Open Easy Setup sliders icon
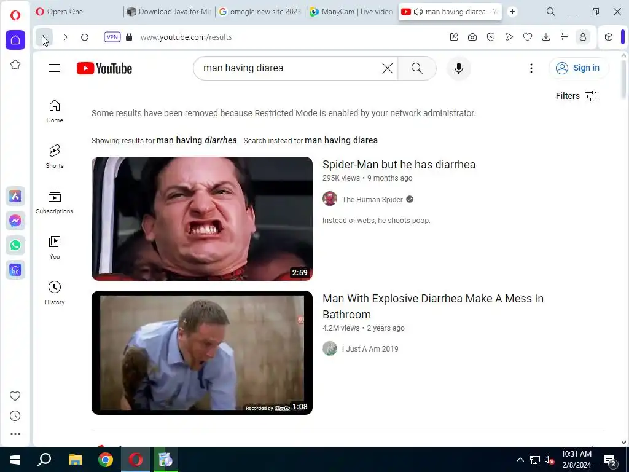629x472 pixels. click(565, 37)
